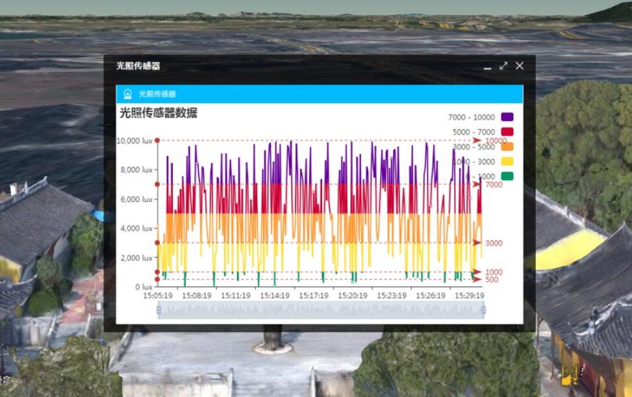Click the 光照传感器 title in the dark title bar
Image resolution: width=632 pixels, height=397 pixels.
(138, 66)
